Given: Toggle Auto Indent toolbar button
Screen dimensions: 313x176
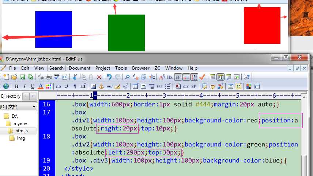Looking at the screenshot, I should point(186,77).
